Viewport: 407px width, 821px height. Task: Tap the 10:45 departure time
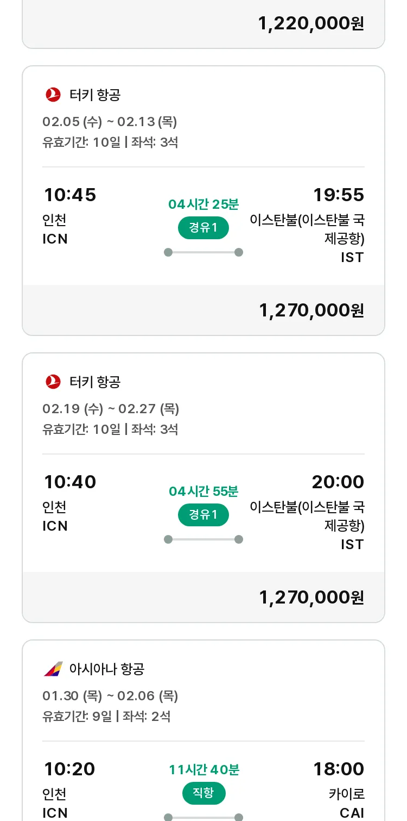point(70,195)
